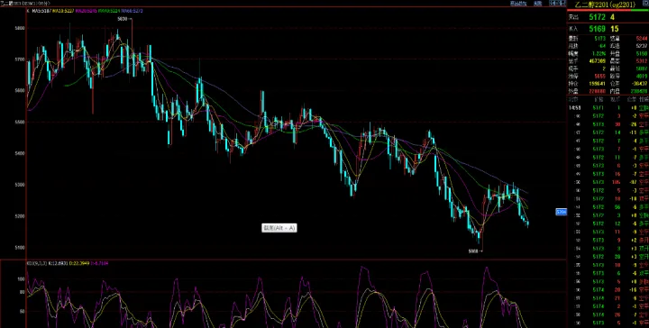The image size is (649, 328).
Task: Click the green MA40 indicator label
Action: tap(109, 11)
